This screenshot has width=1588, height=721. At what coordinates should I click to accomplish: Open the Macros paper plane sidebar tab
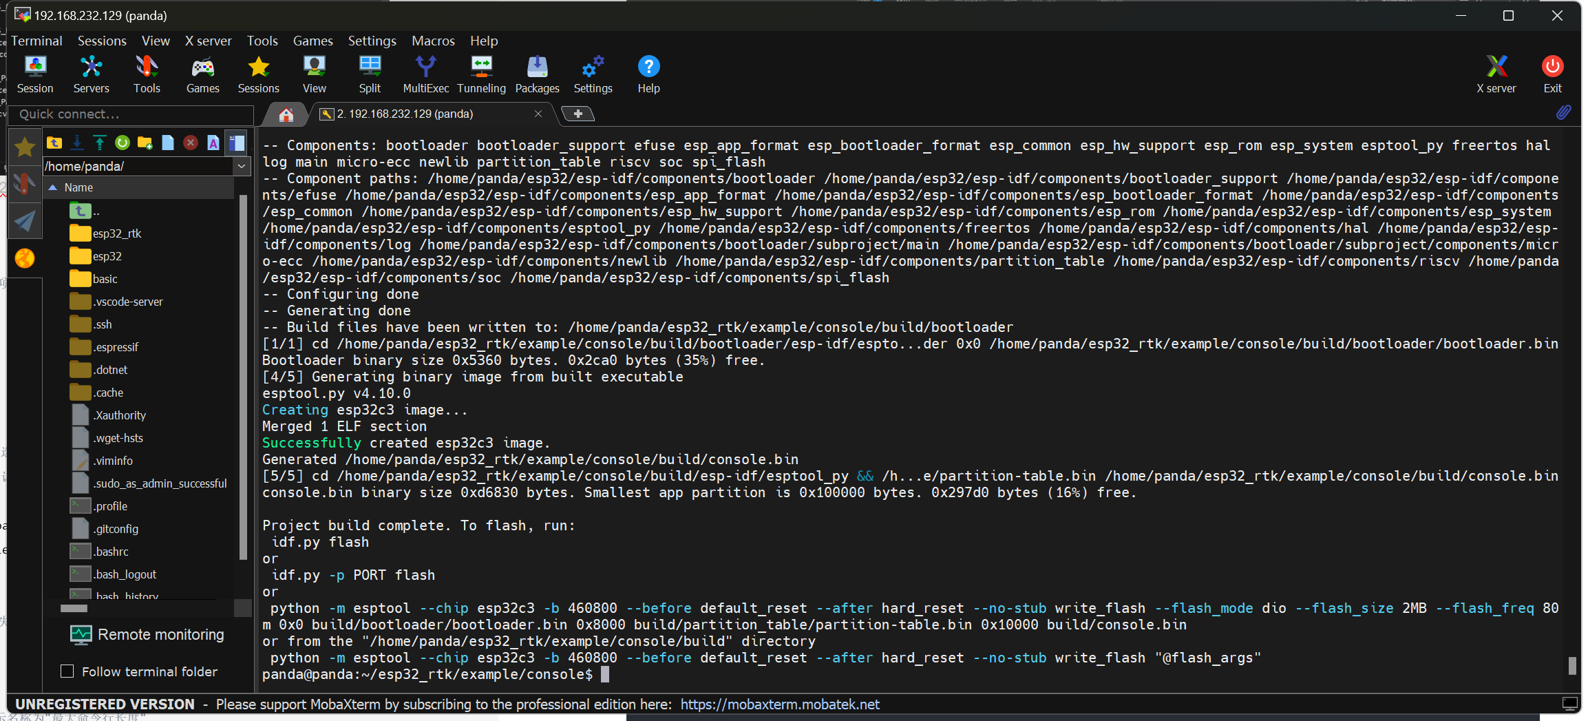[25, 221]
